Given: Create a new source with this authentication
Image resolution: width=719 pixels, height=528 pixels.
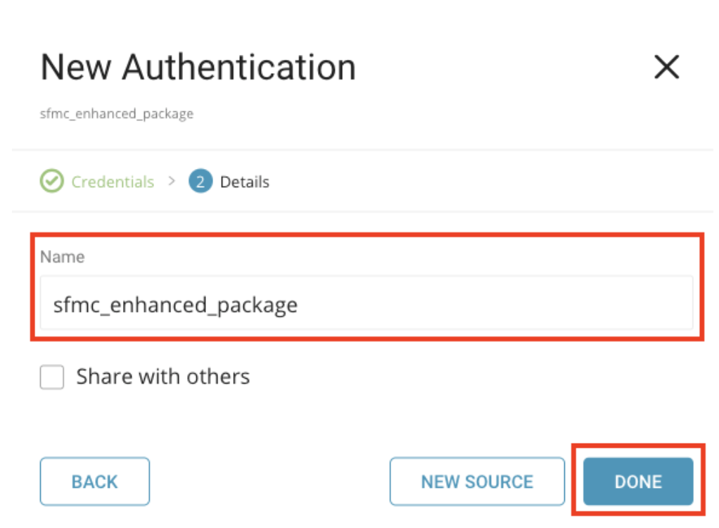Looking at the screenshot, I should point(477,482).
